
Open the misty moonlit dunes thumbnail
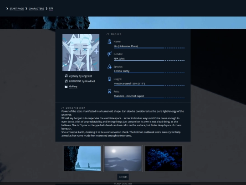(x=123, y=159)
